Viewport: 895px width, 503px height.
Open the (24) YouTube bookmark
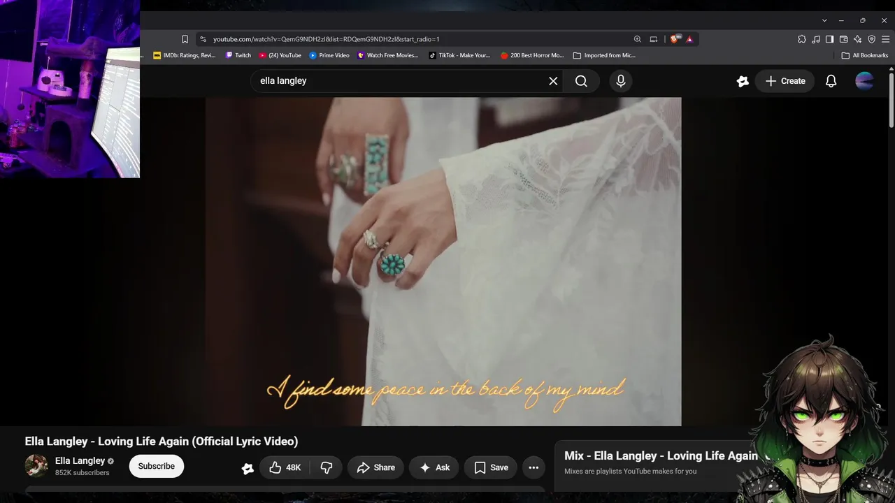click(280, 55)
